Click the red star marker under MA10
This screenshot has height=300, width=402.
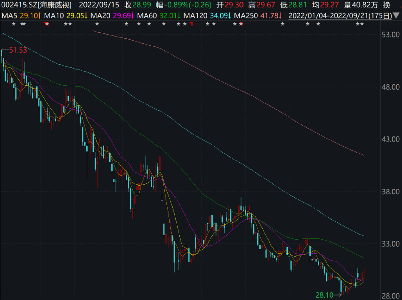pos(46,24)
